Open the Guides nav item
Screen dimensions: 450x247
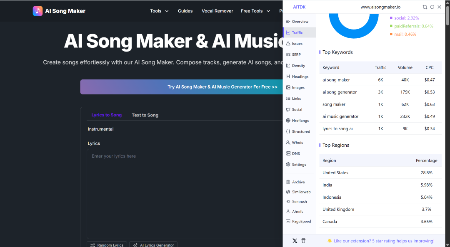tap(185, 11)
